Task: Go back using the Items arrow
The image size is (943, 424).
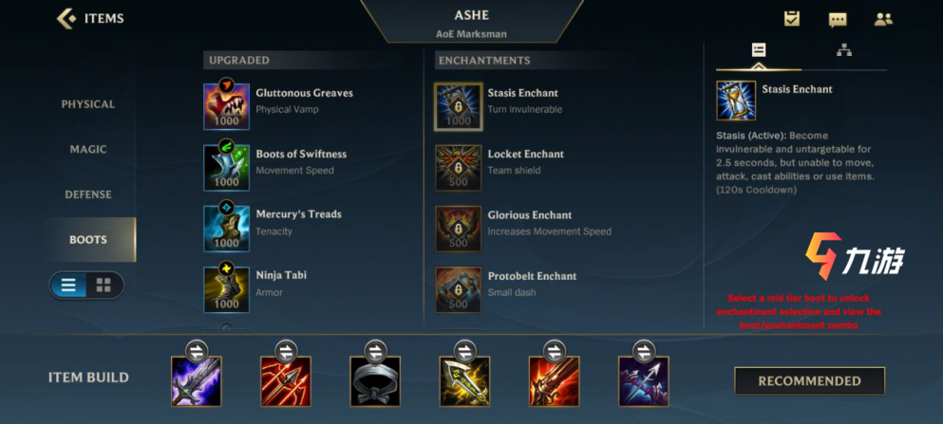Action: 66,19
